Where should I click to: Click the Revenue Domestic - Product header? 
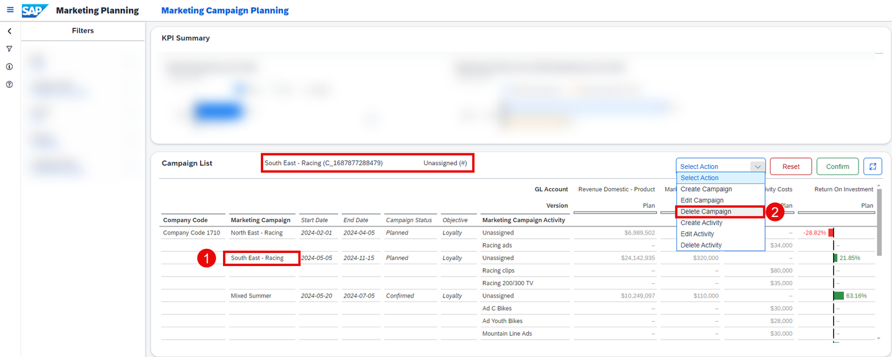(616, 189)
